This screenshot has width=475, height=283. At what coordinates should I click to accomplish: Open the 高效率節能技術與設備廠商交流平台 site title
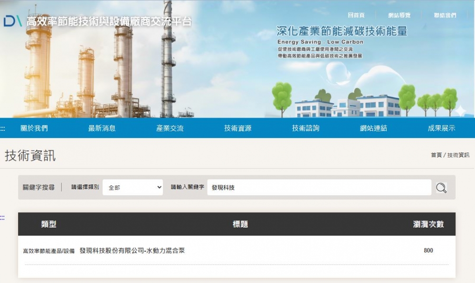(x=109, y=21)
